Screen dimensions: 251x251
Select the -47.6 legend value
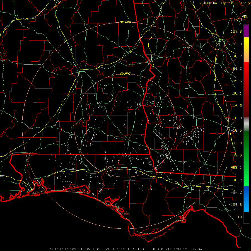(x=236, y=155)
